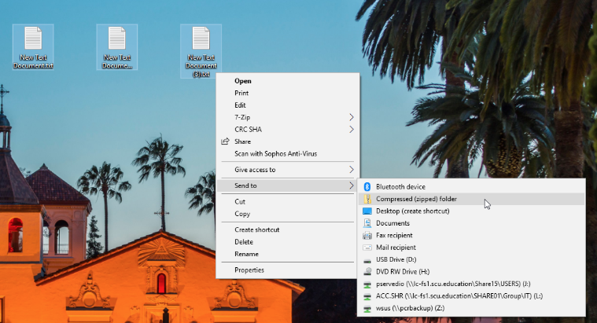The width and height of the screenshot is (597, 323).
Task: Send to DVD RW Drive (H:)
Action: pyautogui.click(x=471, y=272)
